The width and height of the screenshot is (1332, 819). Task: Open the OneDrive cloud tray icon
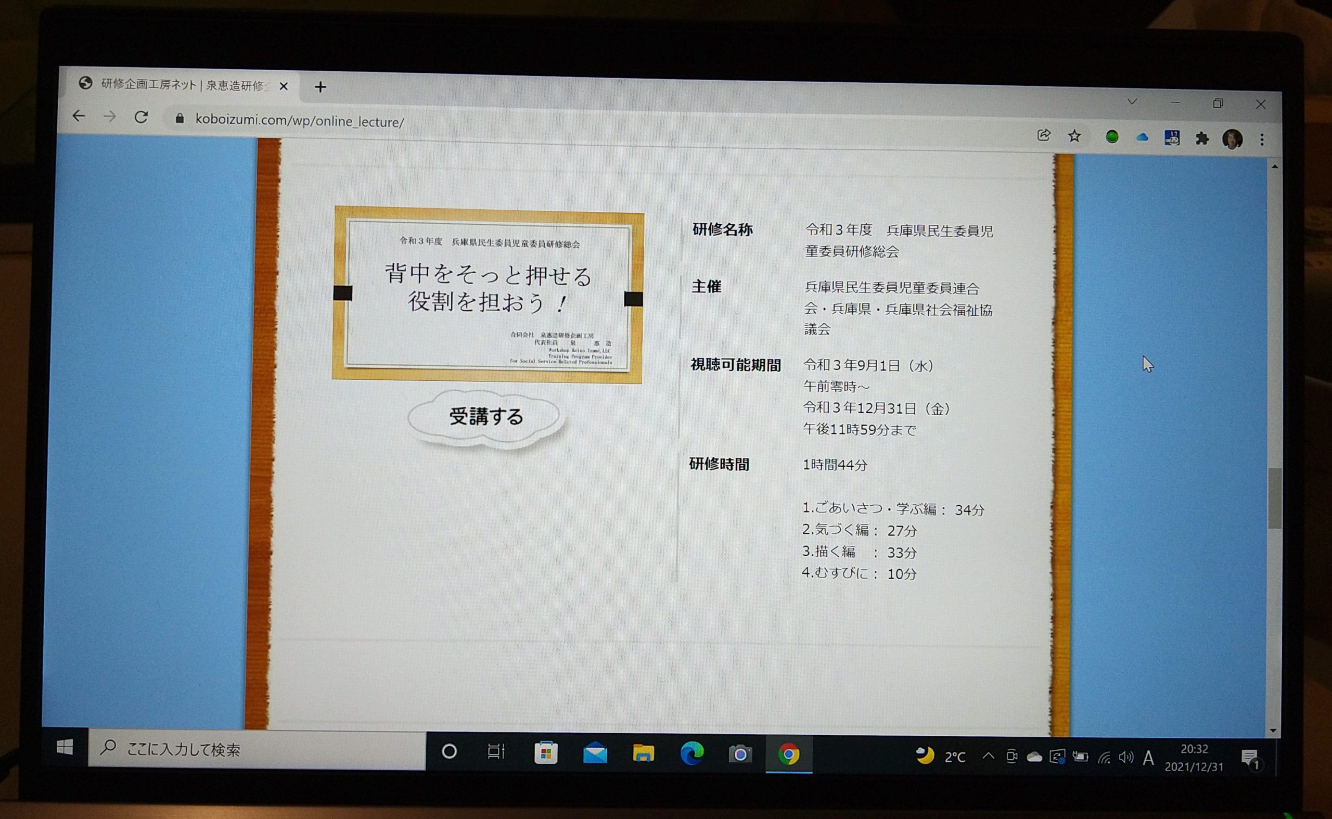tap(1034, 757)
